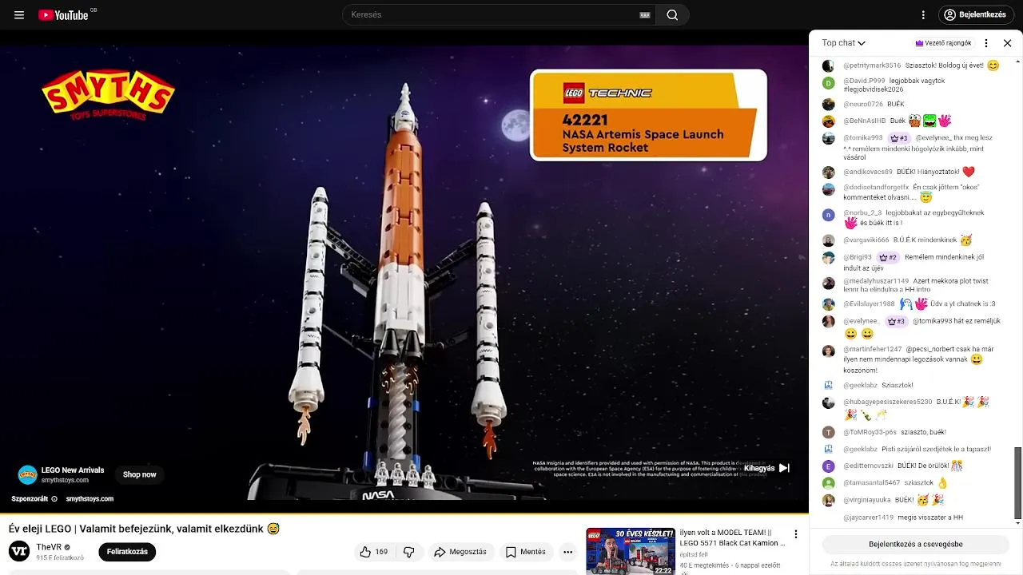The width and height of the screenshot is (1023, 575).
Task: Click the chat scrollbar thumb
Action: [1017, 482]
